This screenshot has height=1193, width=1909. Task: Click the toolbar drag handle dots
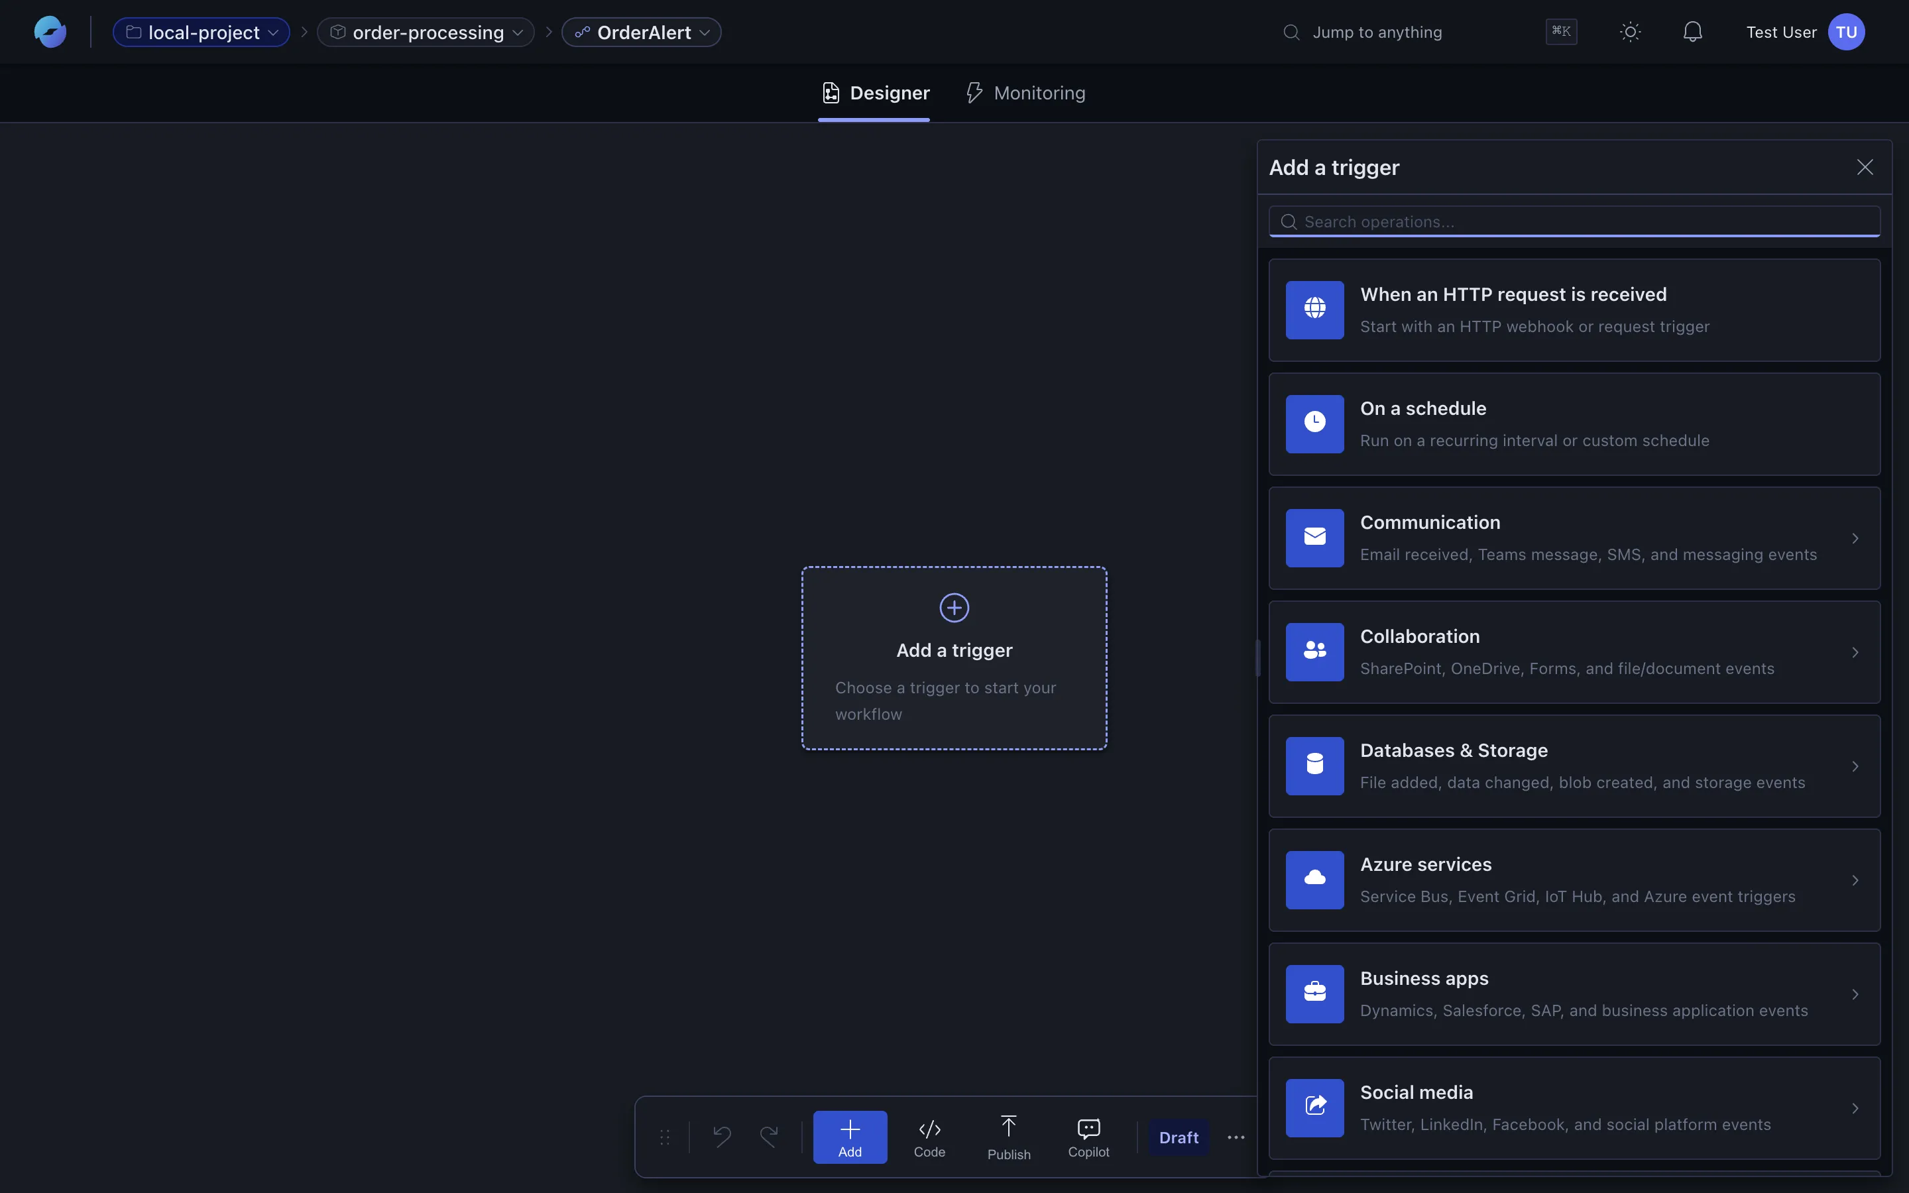(664, 1137)
